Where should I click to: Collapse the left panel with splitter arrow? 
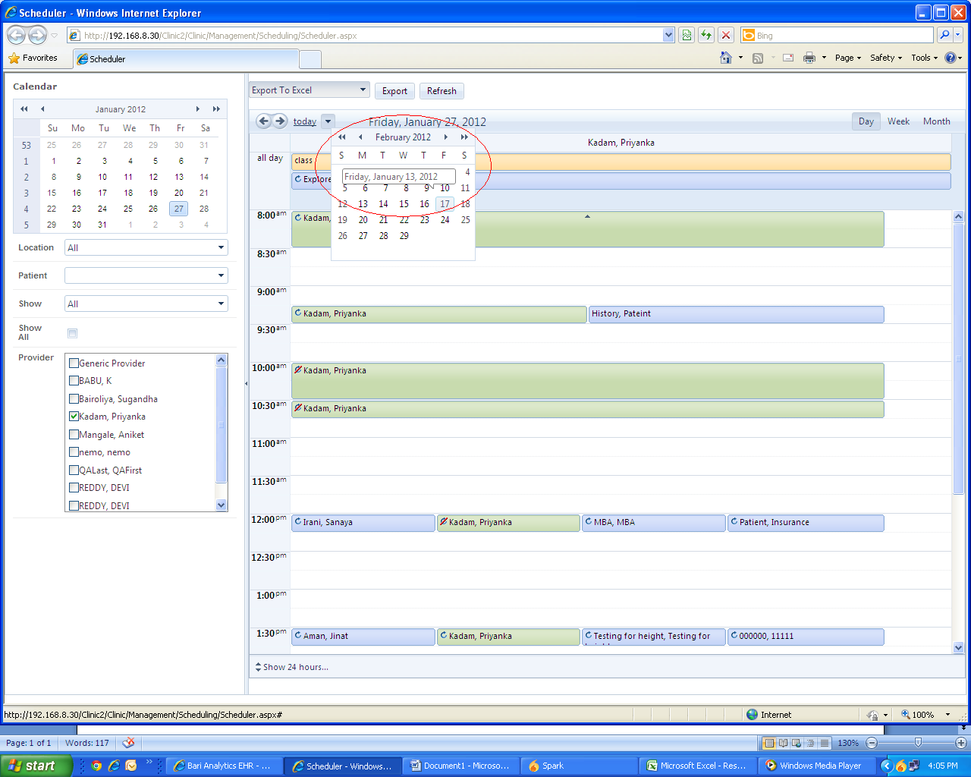246,383
